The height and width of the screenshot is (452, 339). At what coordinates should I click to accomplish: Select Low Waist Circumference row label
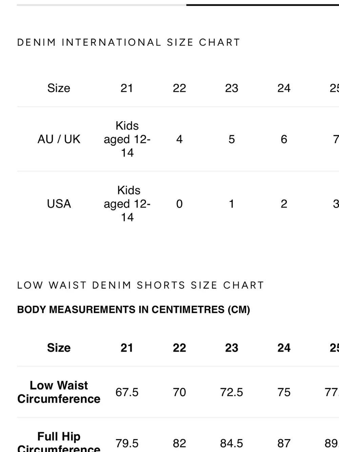pos(59,392)
